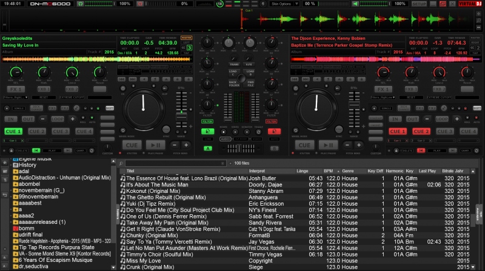Click left deck pitch bend minus
The image size is (485, 271).
[x=175, y=145]
